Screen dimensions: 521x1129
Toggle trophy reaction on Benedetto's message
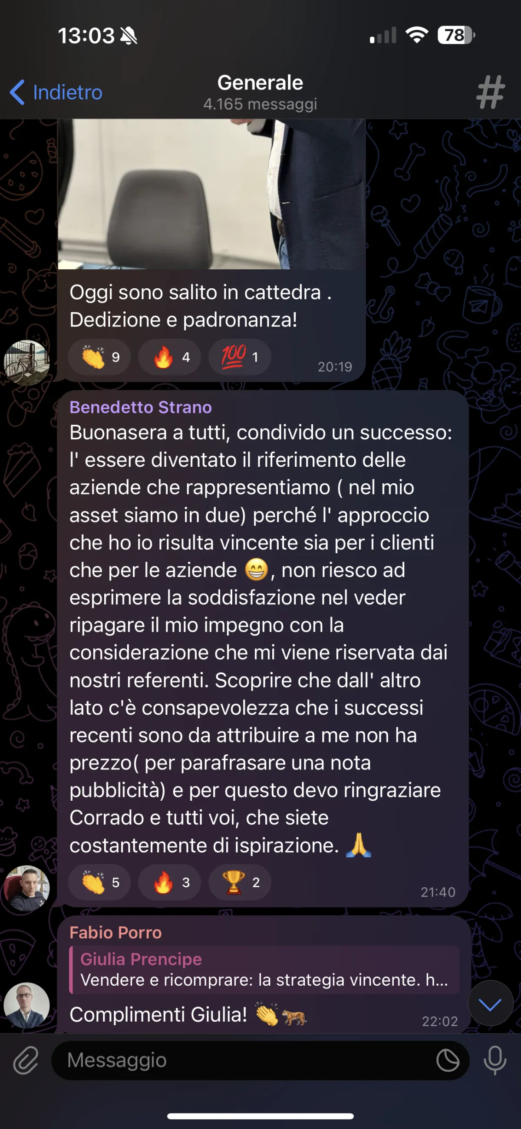pos(240,882)
